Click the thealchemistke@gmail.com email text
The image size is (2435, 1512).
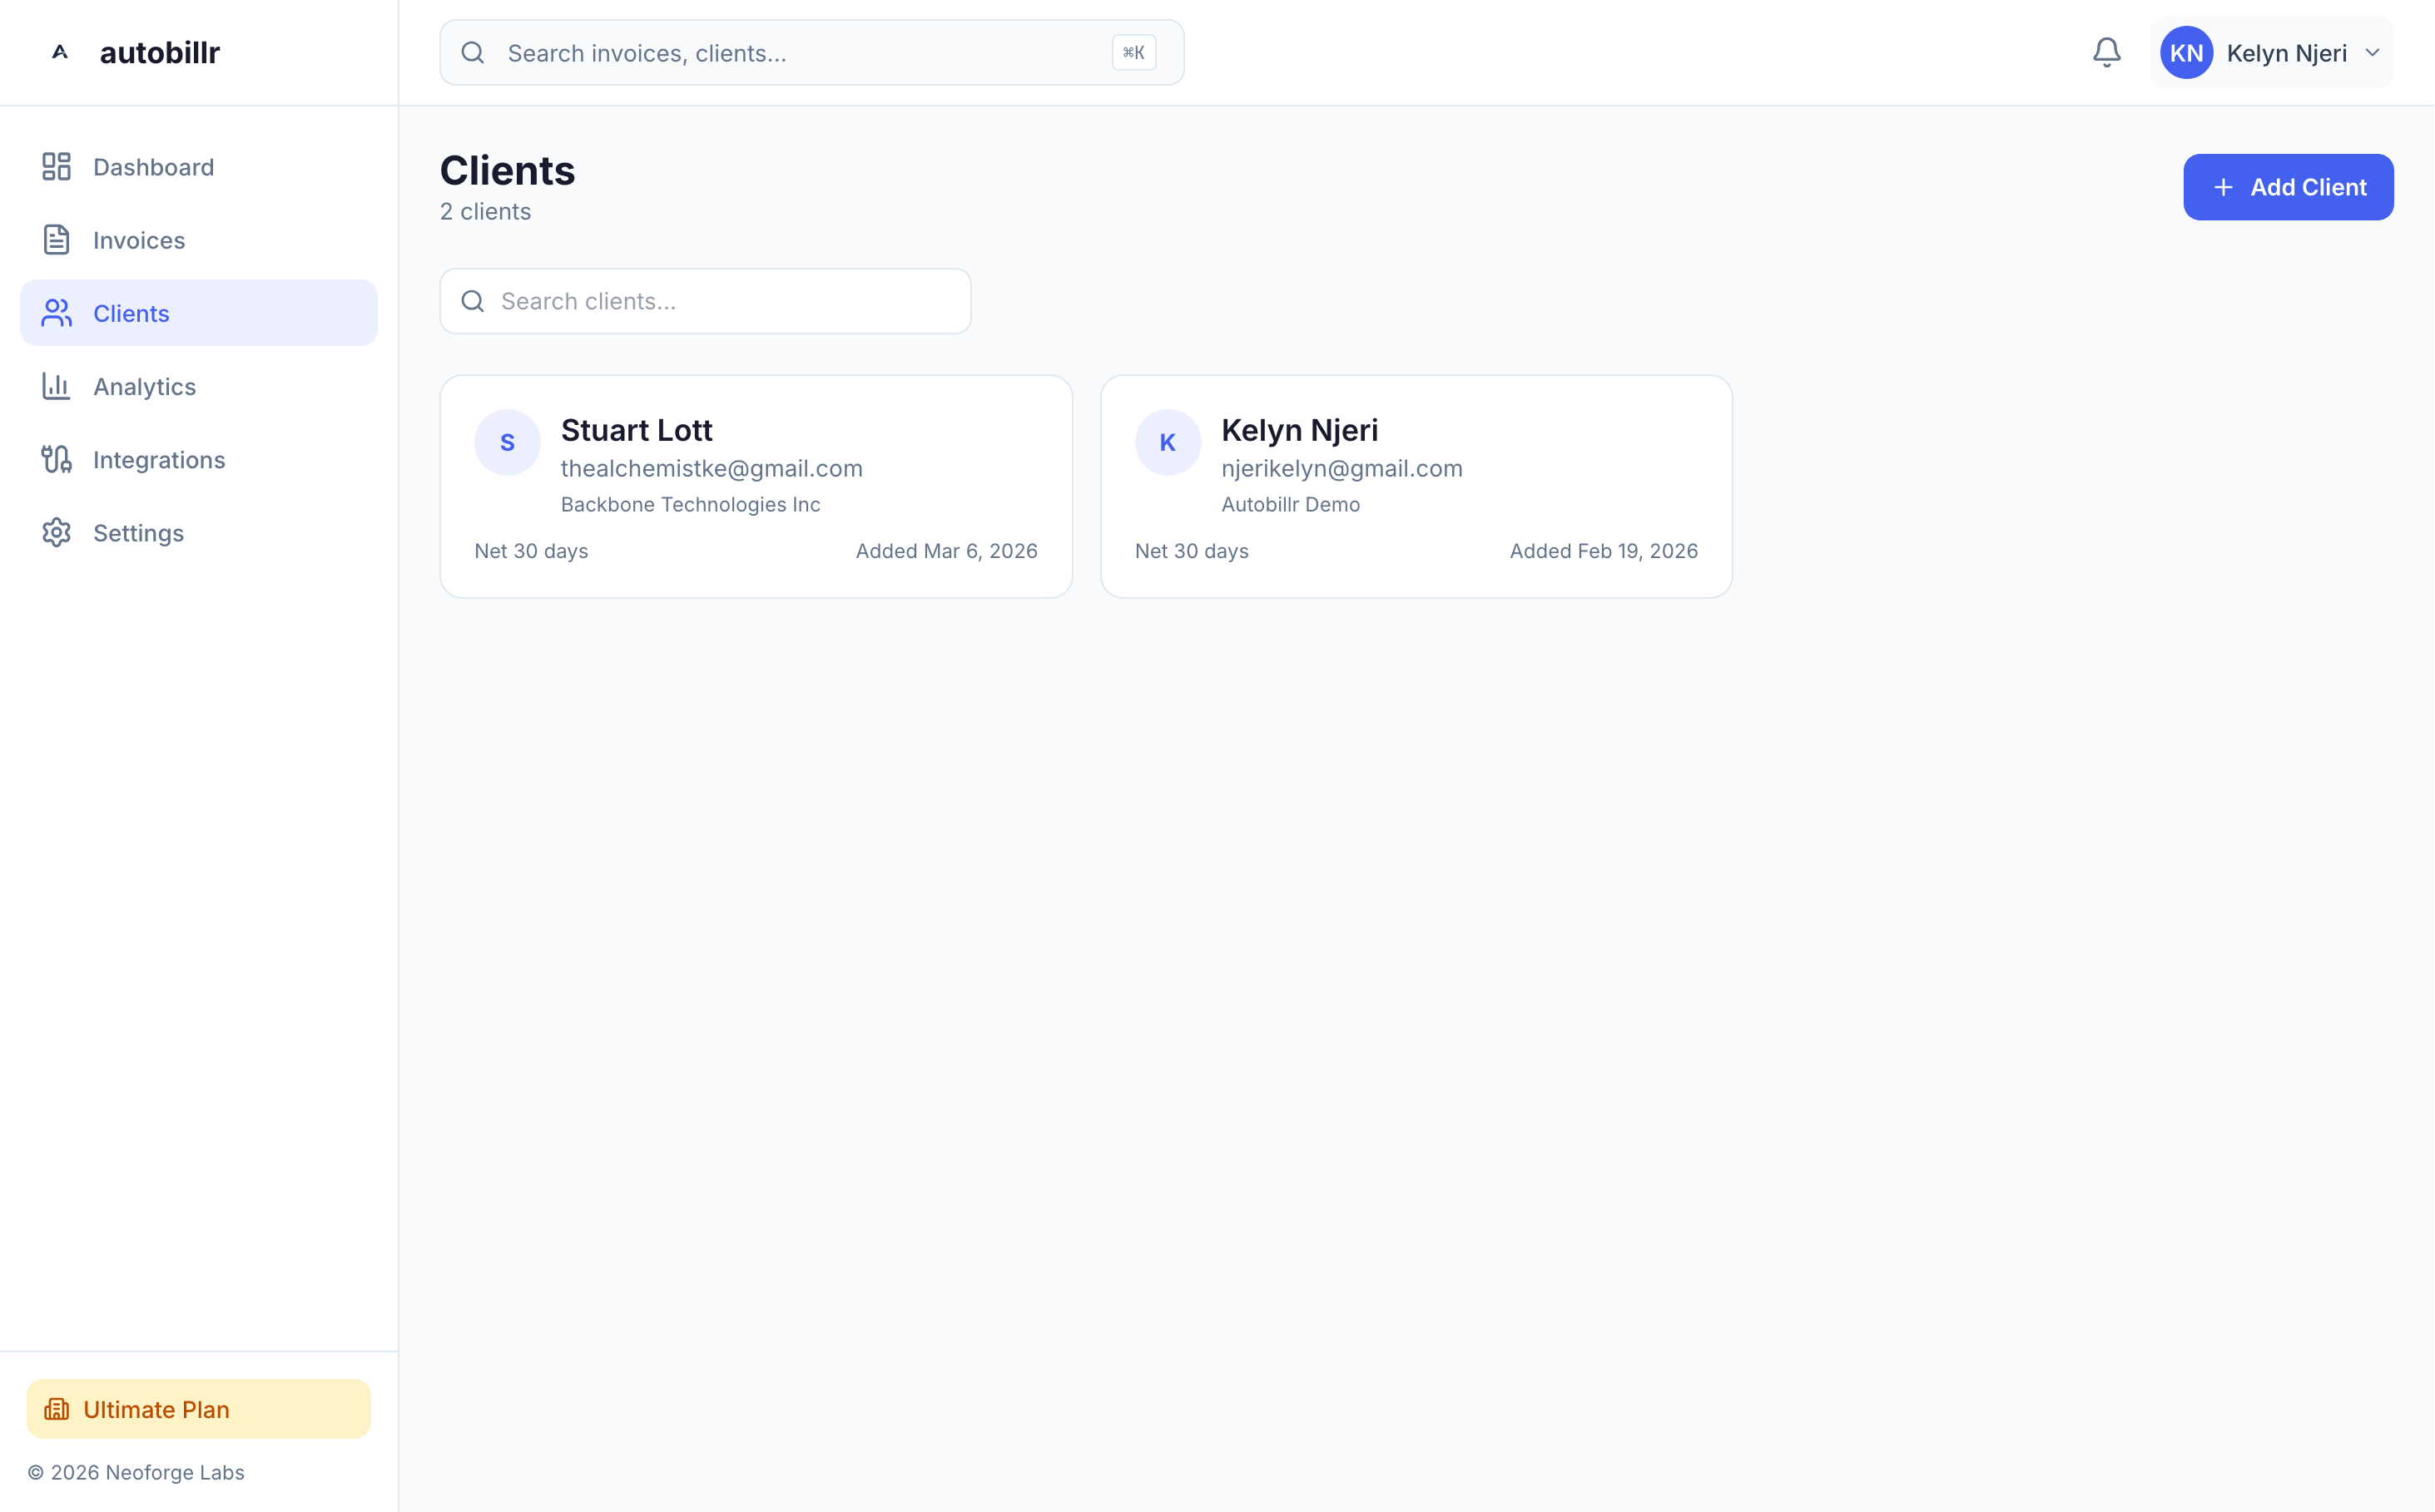(712, 468)
